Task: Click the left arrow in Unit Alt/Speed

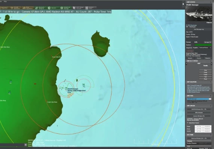Action: click(187, 63)
